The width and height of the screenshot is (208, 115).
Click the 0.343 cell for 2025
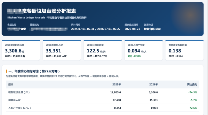click(x=117, y=108)
